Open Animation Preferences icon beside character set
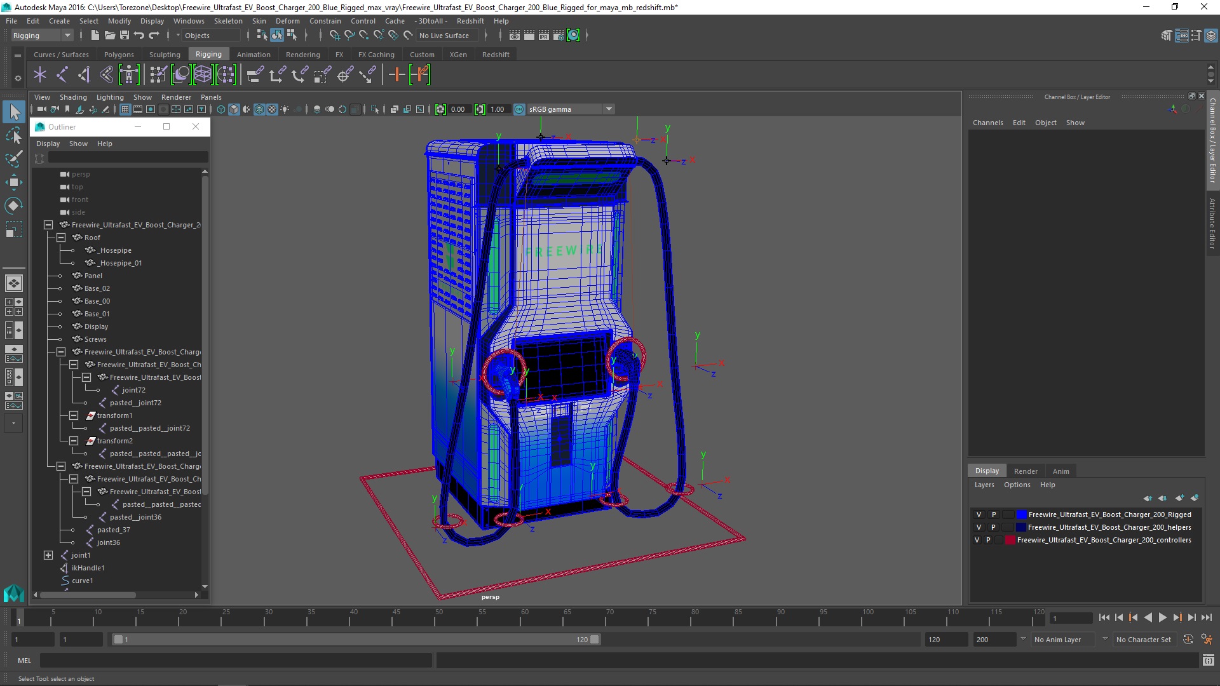Image resolution: width=1220 pixels, height=686 pixels. 1207,640
